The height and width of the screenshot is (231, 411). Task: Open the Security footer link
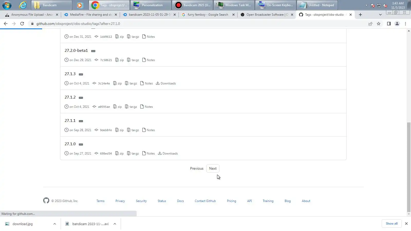pos(141,201)
